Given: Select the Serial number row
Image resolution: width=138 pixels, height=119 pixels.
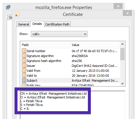Looking at the screenshot, I should click(x=70, y=51).
